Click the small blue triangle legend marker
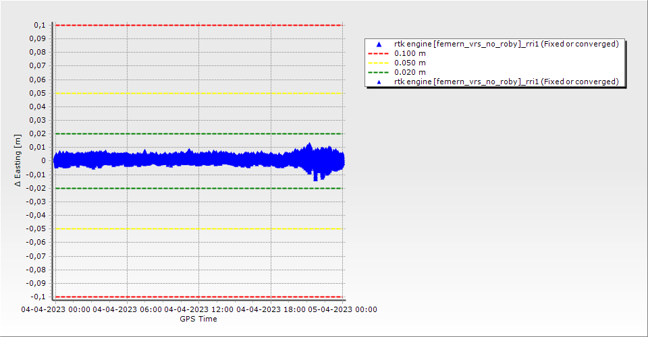The width and height of the screenshot is (648, 337). pyautogui.click(x=378, y=82)
